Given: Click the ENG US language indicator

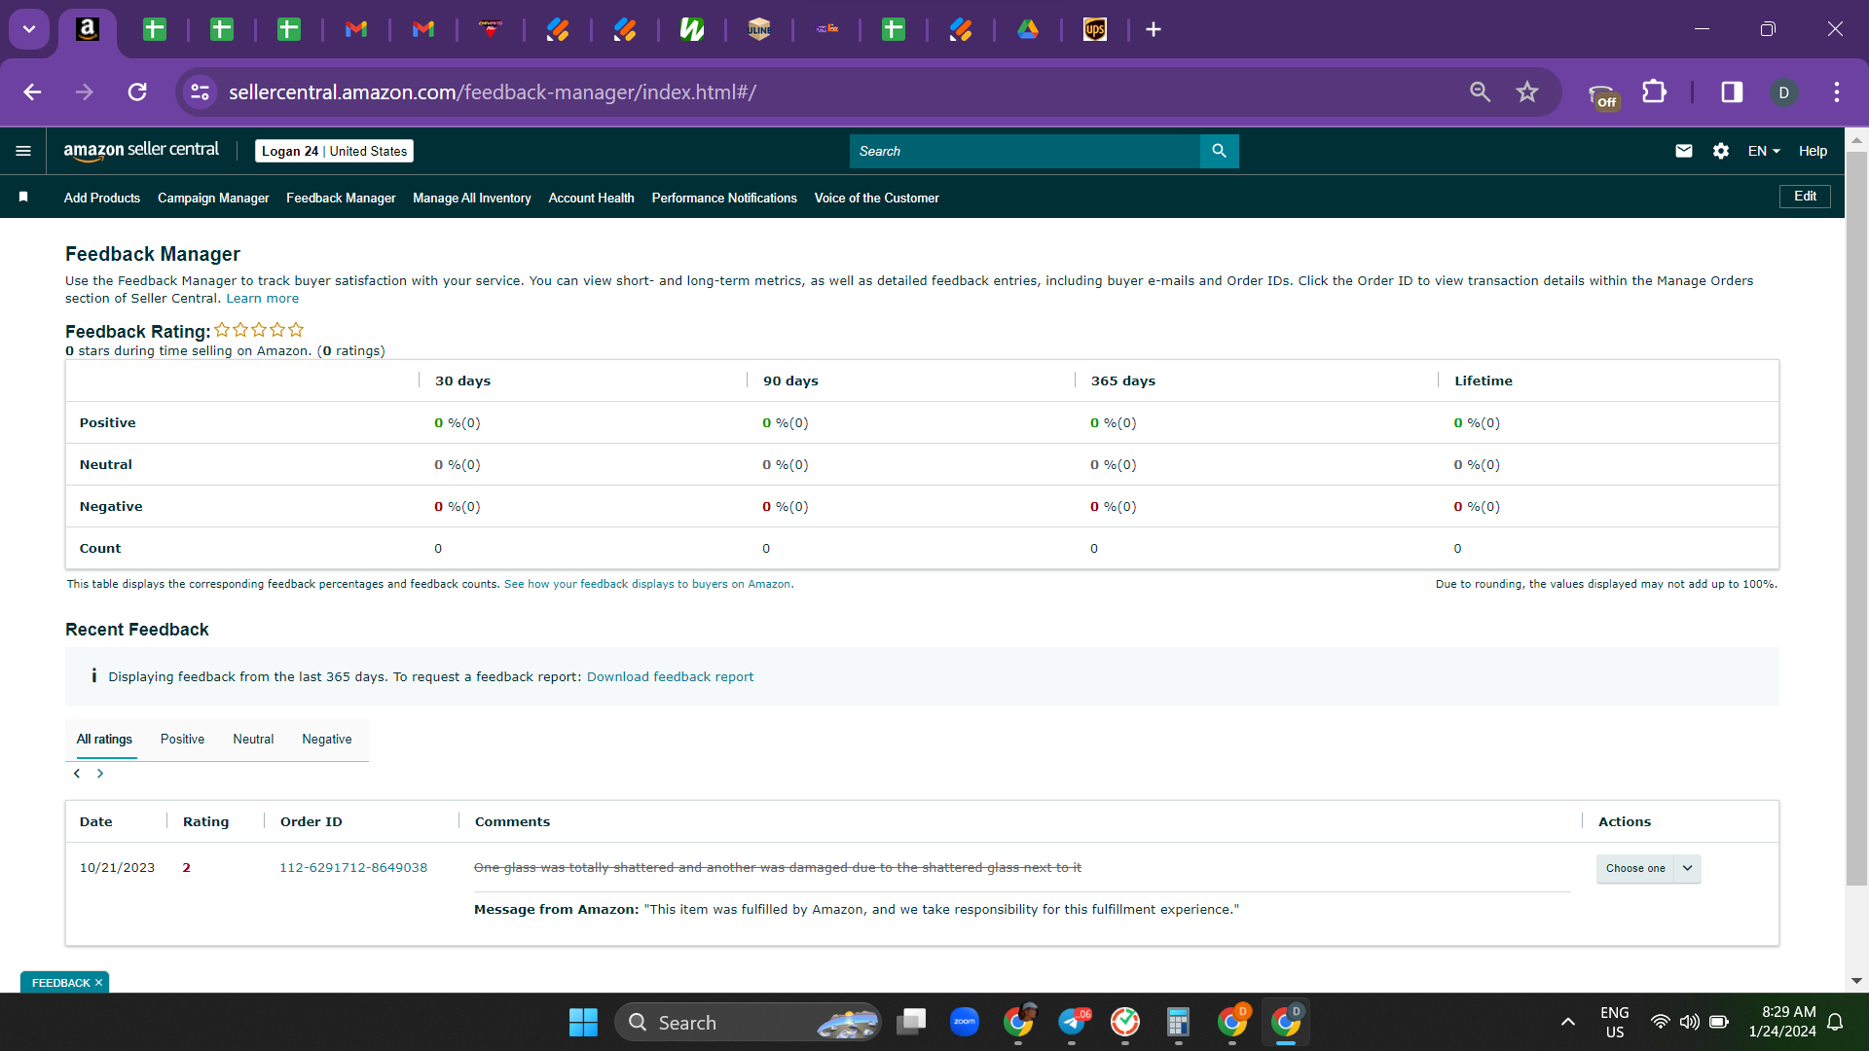Looking at the screenshot, I should click(x=1614, y=1022).
